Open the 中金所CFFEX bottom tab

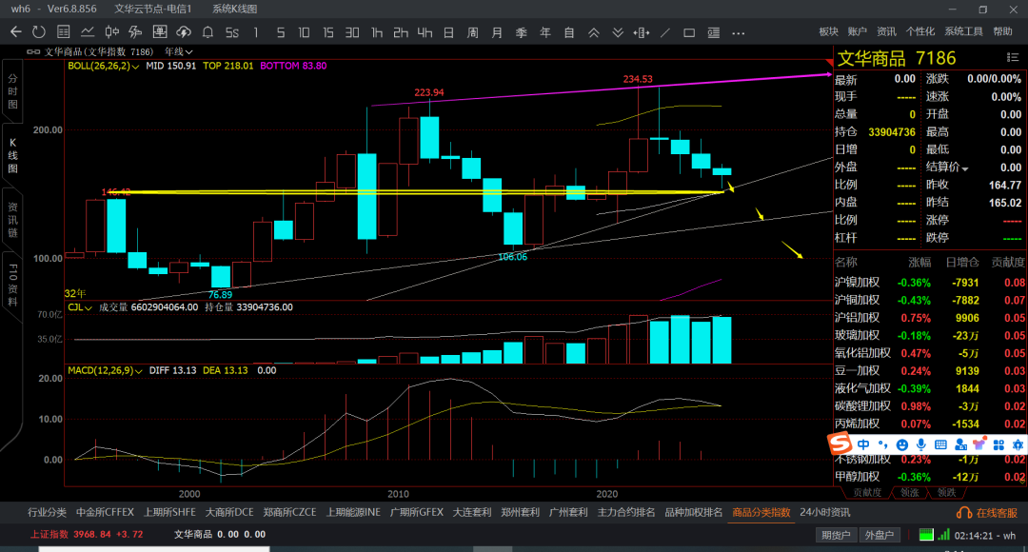point(105,512)
